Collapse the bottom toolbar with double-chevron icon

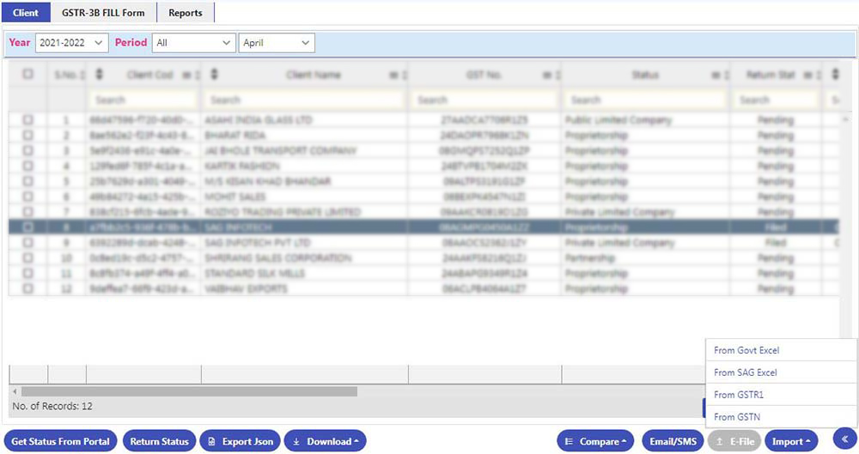click(844, 438)
